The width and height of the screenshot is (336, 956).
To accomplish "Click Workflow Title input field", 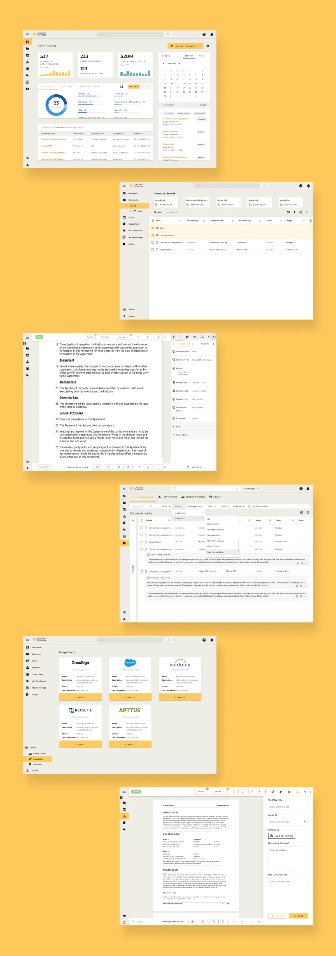I will click(x=288, y=807).
